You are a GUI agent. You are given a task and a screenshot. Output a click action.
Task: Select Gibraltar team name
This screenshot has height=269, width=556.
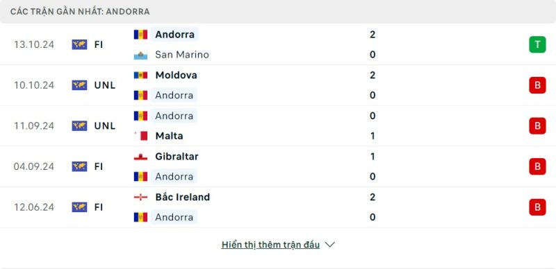[x=177, y=157]
